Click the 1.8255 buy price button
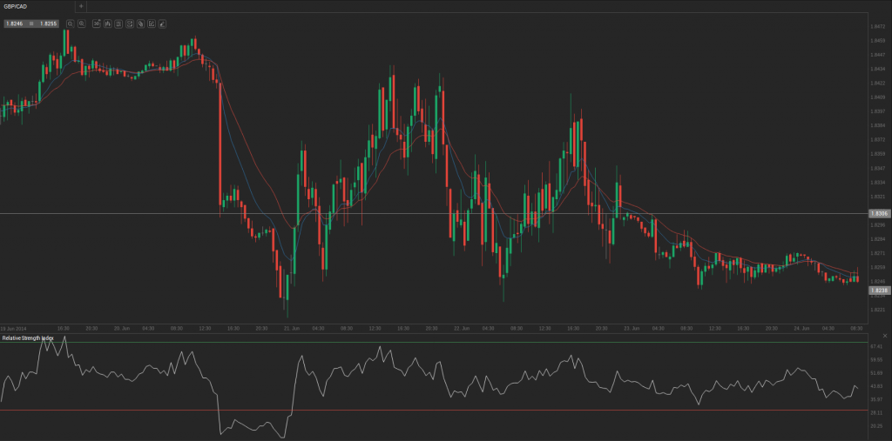Image resolution: width=892 pixels, height=441 pixels. click(48, 23)
